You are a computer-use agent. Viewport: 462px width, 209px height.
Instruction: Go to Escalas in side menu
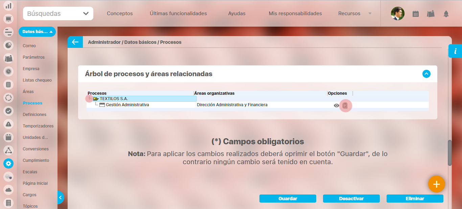tap(30, 172)
